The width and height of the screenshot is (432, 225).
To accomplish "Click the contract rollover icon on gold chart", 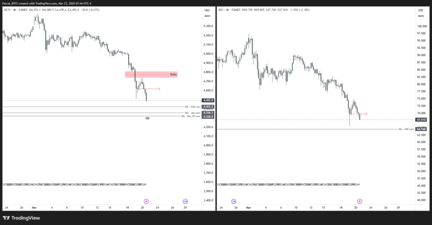I will tap(185, 201).
